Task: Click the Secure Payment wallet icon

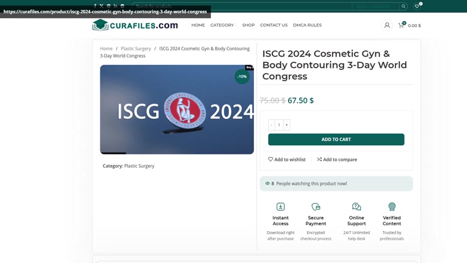Action: [316, 207]
